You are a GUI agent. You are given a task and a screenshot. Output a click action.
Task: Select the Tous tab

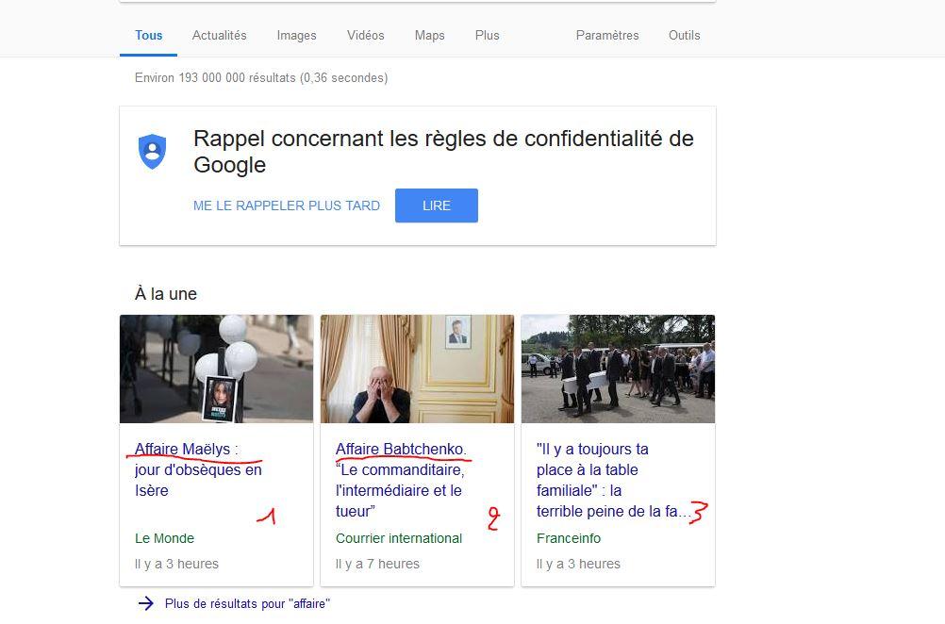[x=148, y=35]
